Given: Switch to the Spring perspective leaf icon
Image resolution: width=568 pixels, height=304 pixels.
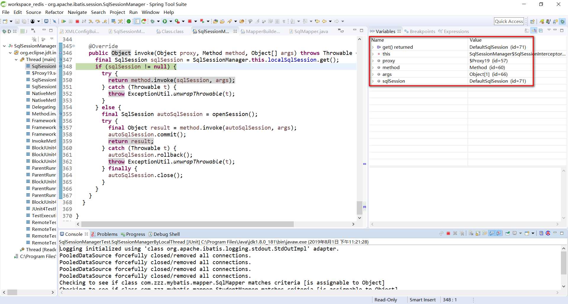Looking at the screenshot, I should coord(542,21).
